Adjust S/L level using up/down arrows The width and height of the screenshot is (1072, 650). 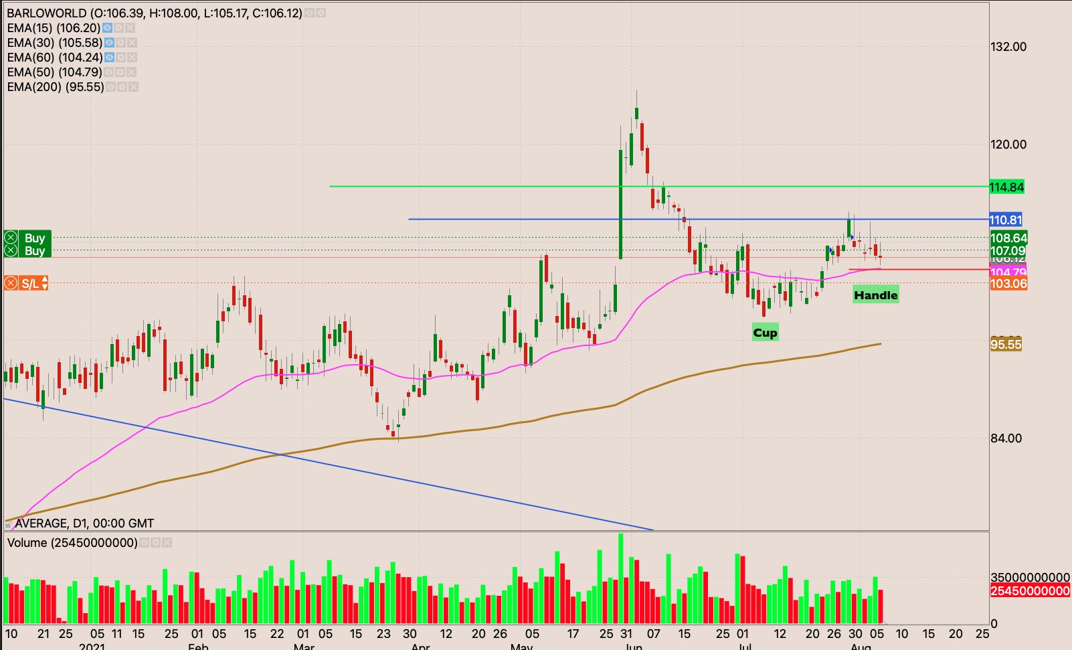45,283
